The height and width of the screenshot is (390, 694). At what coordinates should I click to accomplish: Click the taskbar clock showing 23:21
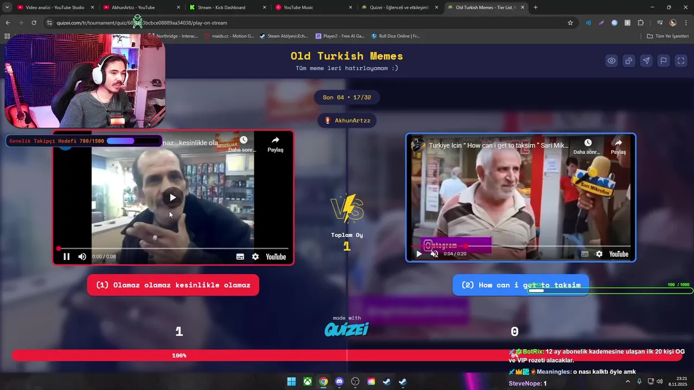pos(678,381)
